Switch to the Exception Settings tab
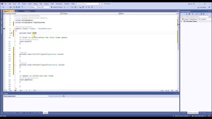Viewport: 212px width, 119px height. click(x=36, y=113)
